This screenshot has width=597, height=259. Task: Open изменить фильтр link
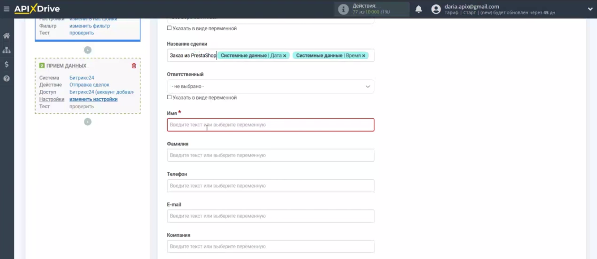(90, 26)
